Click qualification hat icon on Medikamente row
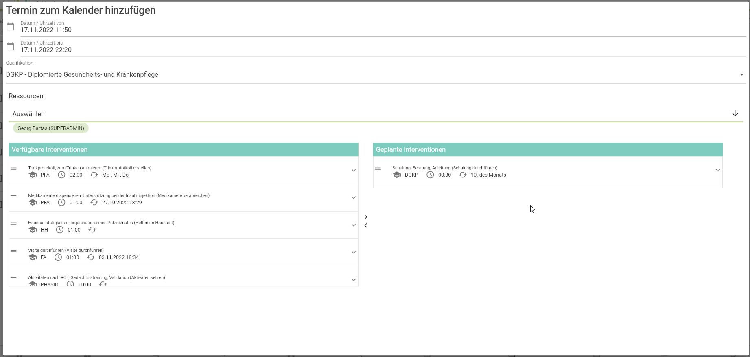This screenshot has height=357, width=750. pos(33,203)
